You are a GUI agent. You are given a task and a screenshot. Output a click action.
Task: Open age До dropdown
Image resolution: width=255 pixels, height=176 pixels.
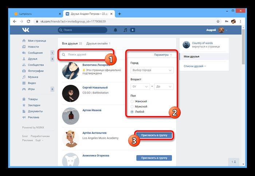point(164,87)
